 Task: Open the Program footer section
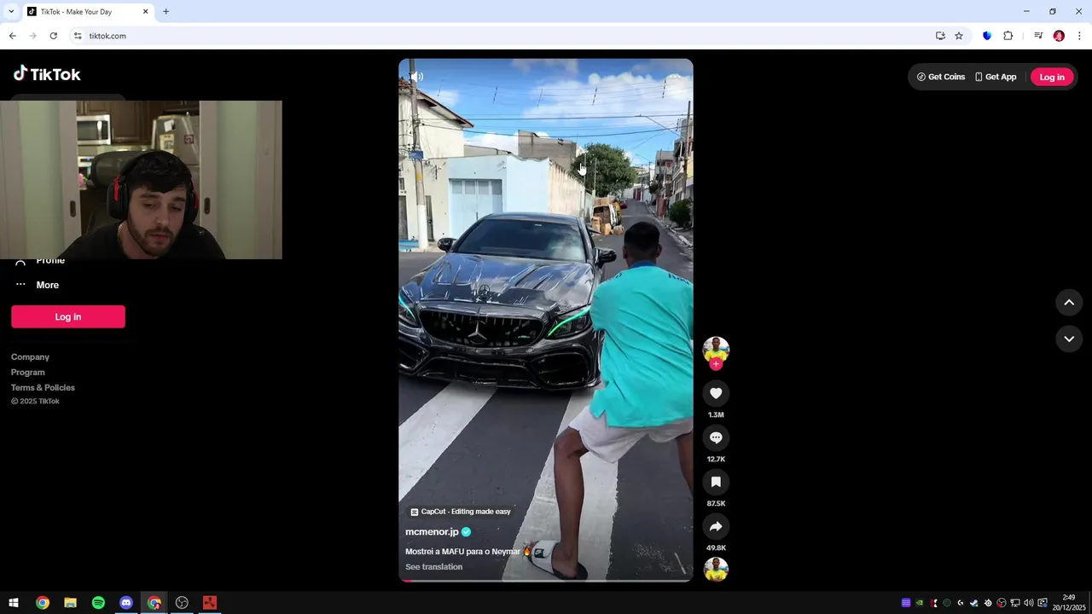tap(28, 373)
